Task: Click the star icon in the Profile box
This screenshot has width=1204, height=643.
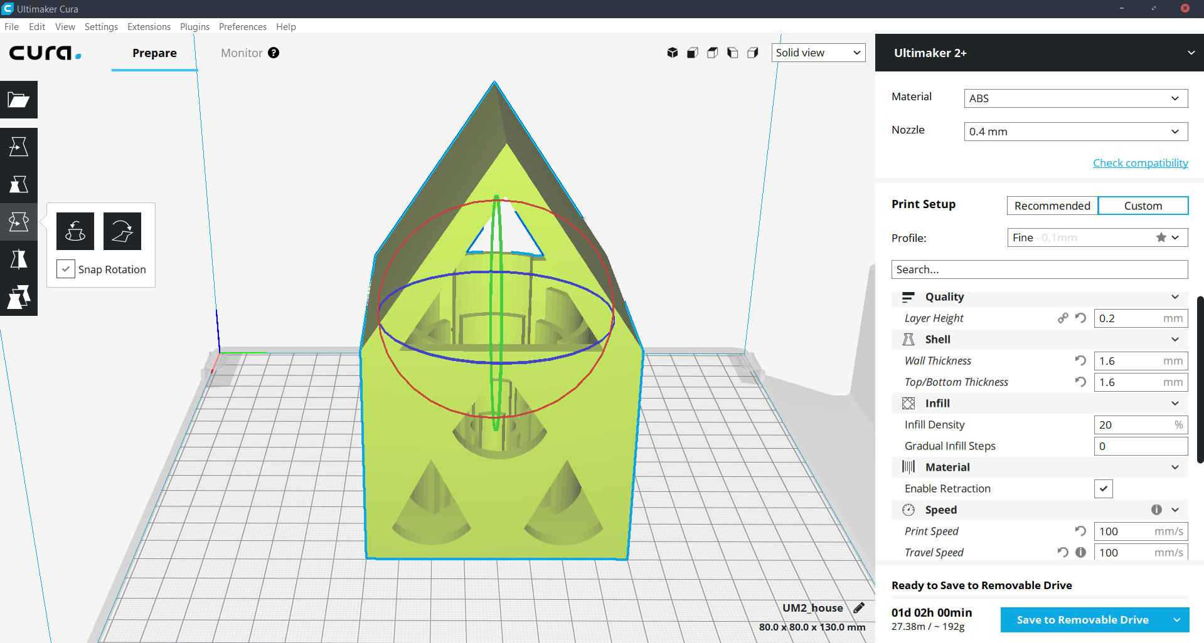Action: pos(1161,238)
